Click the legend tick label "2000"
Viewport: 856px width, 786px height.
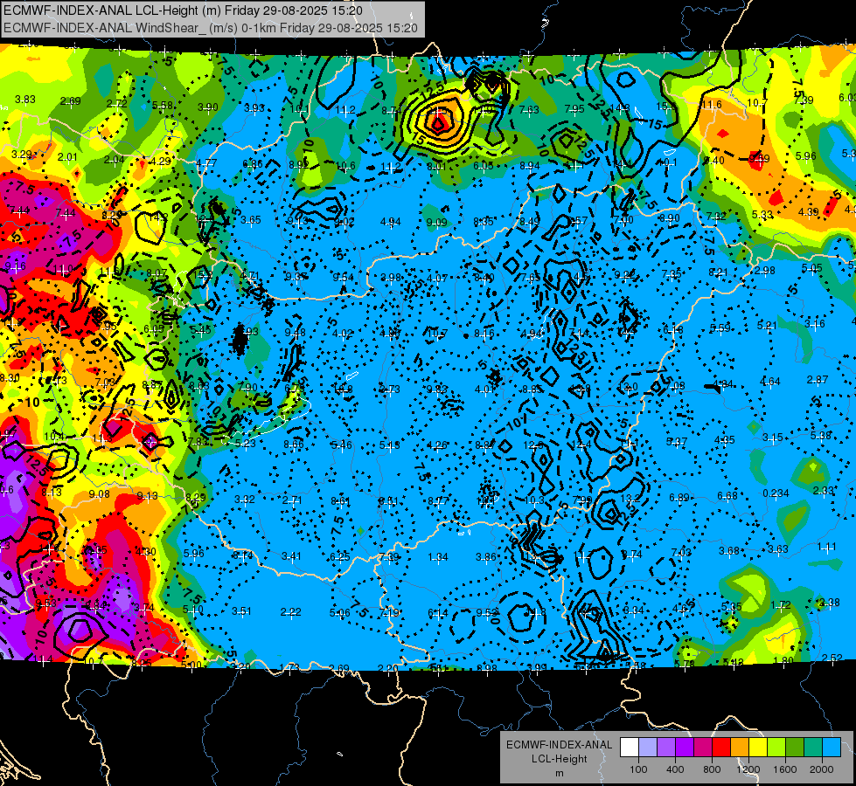coord(822,769)
